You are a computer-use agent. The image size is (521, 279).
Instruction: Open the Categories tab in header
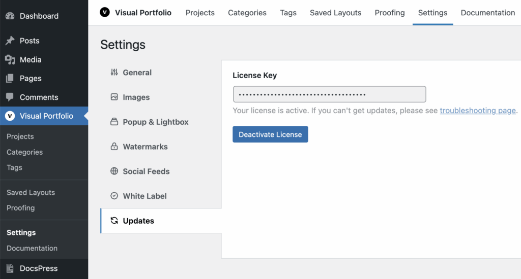point(247,13)
